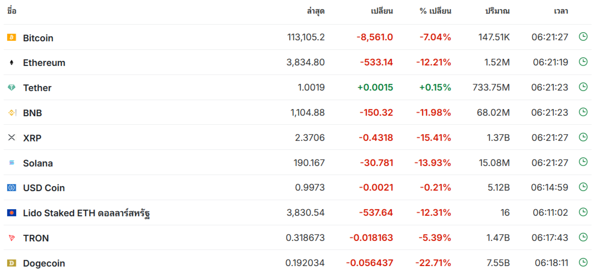Click the Dogecoin coin icon
Image resolution: width=594 pixels, height=273 pixels.
click(12, 263)
